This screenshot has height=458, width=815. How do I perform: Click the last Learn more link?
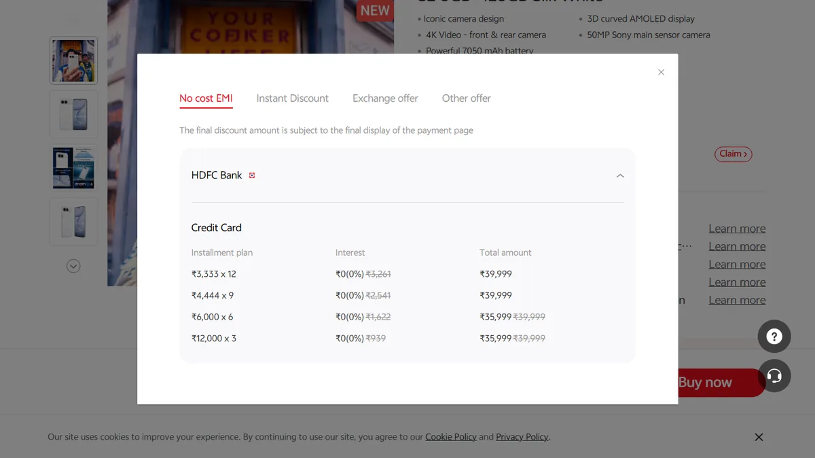[737, 300]
